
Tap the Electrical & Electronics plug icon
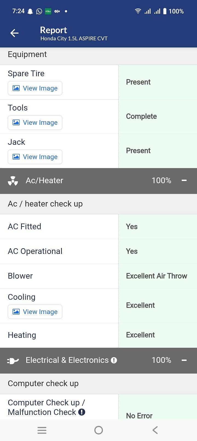[x=13, y=361]
